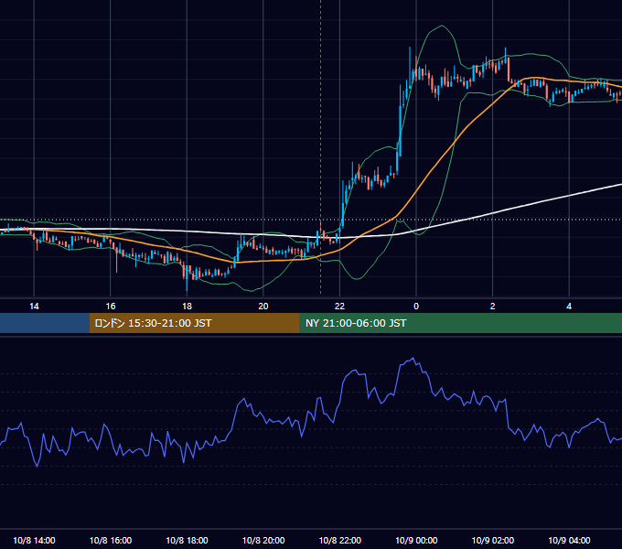Image resolution: width=622 pixels, height=549 pixels.
Task: Click the NY 21:00-06:00 JST session bar
Action: [x=460, y=323]
